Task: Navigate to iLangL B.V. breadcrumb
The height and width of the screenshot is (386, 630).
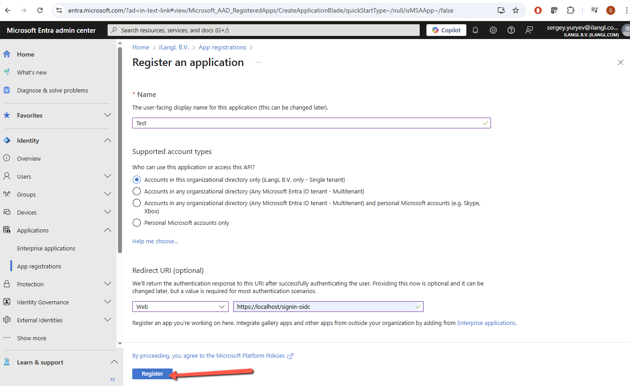Action: click(174, 47)
